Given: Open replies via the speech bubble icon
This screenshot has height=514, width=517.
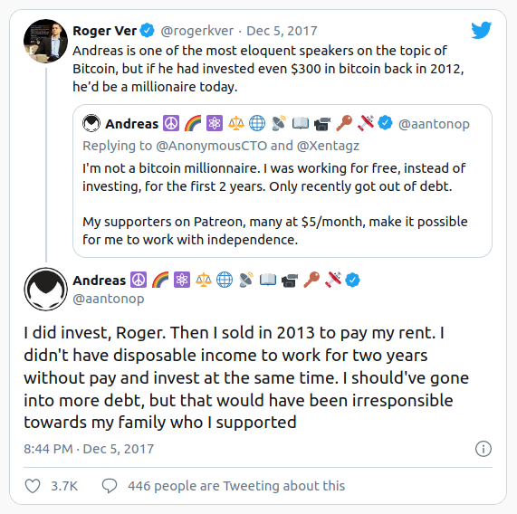Looking at the screenshot, I should 110,486.
